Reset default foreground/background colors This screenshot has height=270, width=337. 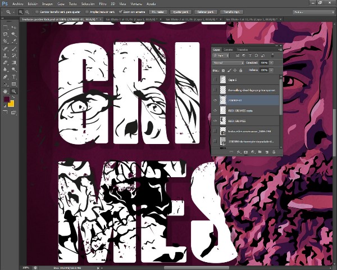pyautogui.click(x=4, y=106)
